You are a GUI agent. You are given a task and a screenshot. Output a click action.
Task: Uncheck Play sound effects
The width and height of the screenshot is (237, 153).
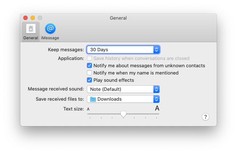click(x=89, y=80)
